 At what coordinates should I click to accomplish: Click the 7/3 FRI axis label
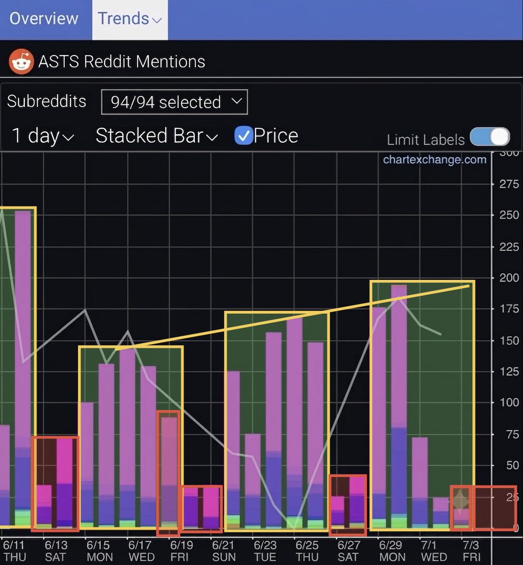[471, 551]
